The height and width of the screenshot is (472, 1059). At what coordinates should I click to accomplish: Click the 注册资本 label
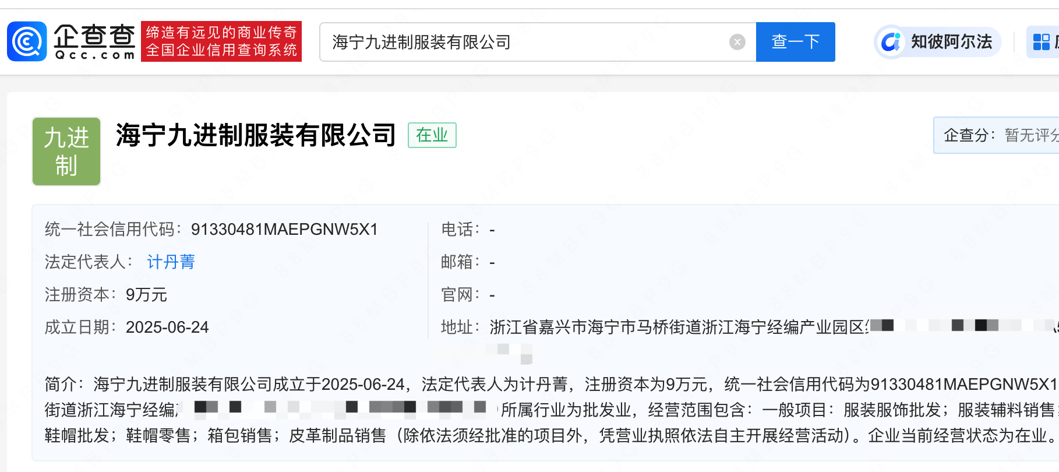pyautogui.click(x=81, y=295)
